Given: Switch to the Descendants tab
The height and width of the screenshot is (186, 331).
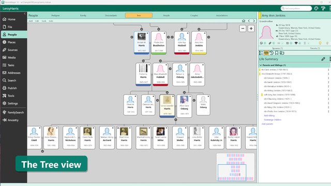Looking at the screenshot, I should click(x=111, y=16).
